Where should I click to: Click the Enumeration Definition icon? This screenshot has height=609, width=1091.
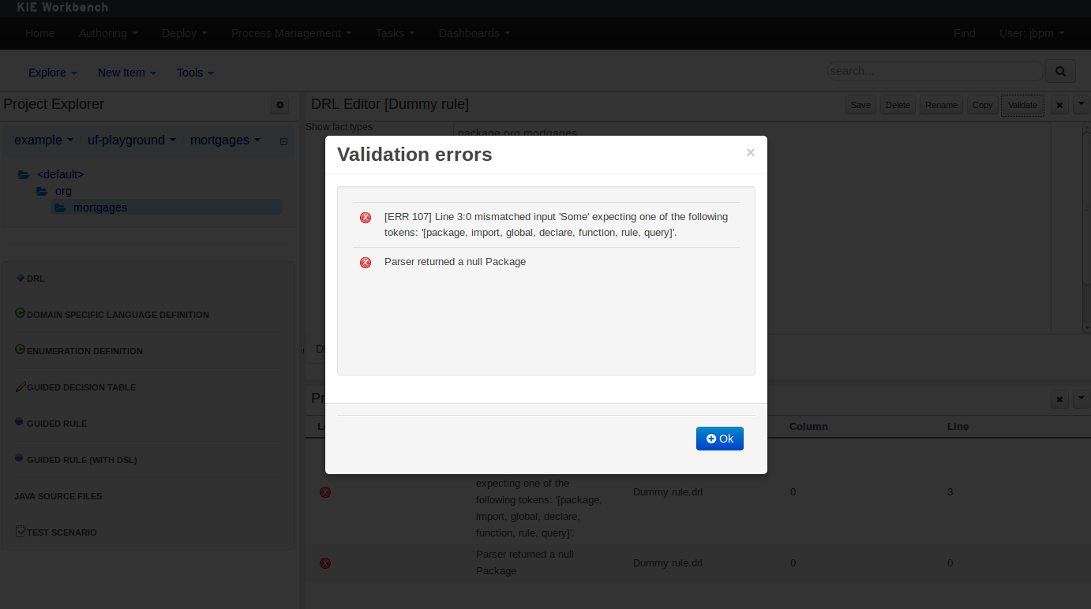tap(21, 349)
